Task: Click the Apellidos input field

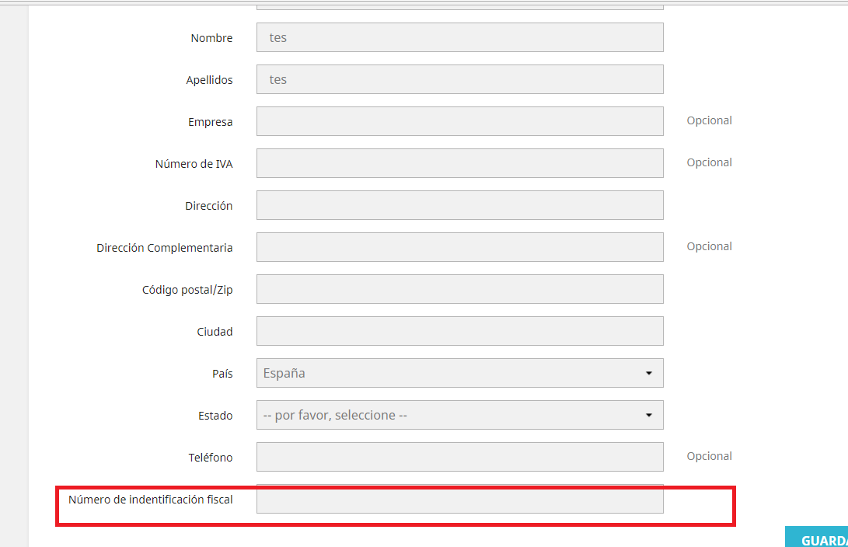Action: (459, 79)
